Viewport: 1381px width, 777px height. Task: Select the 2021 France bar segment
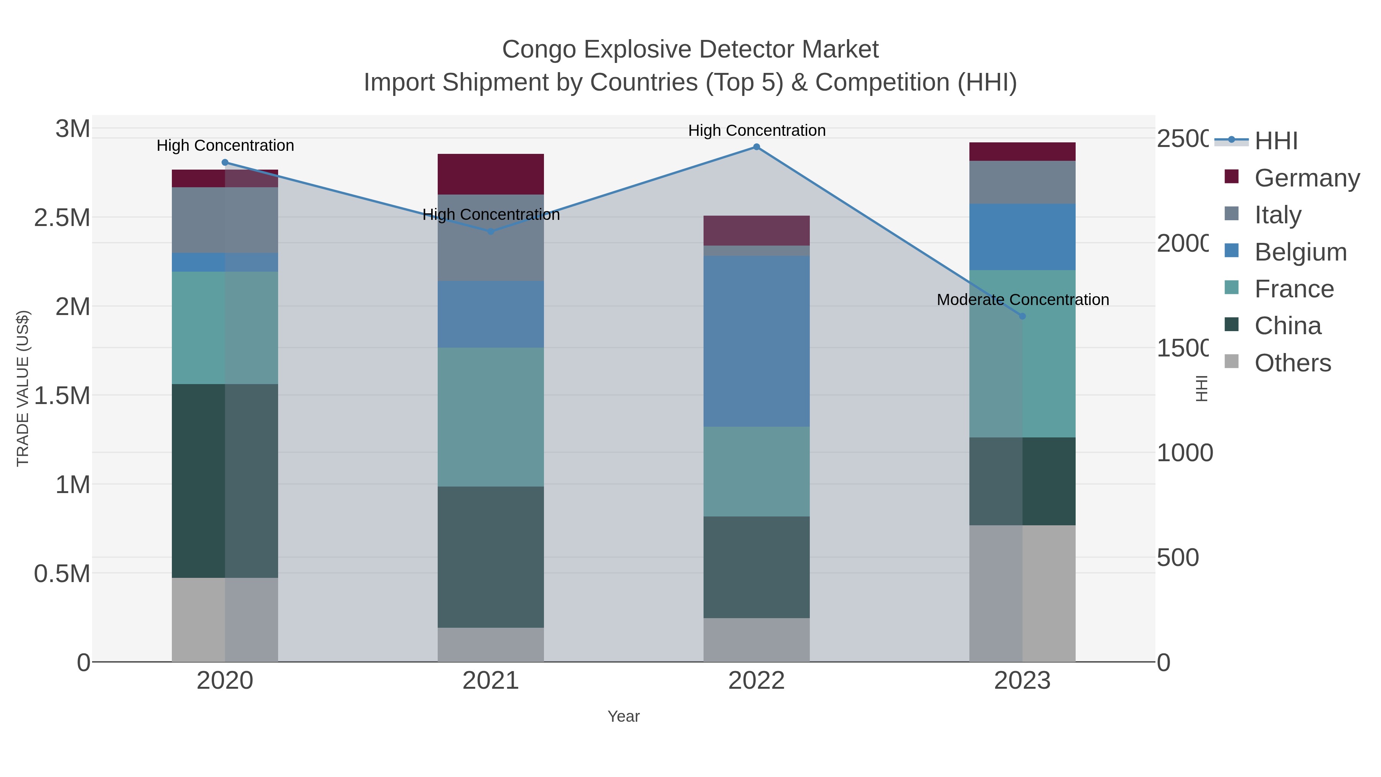[x=491, y=417]
